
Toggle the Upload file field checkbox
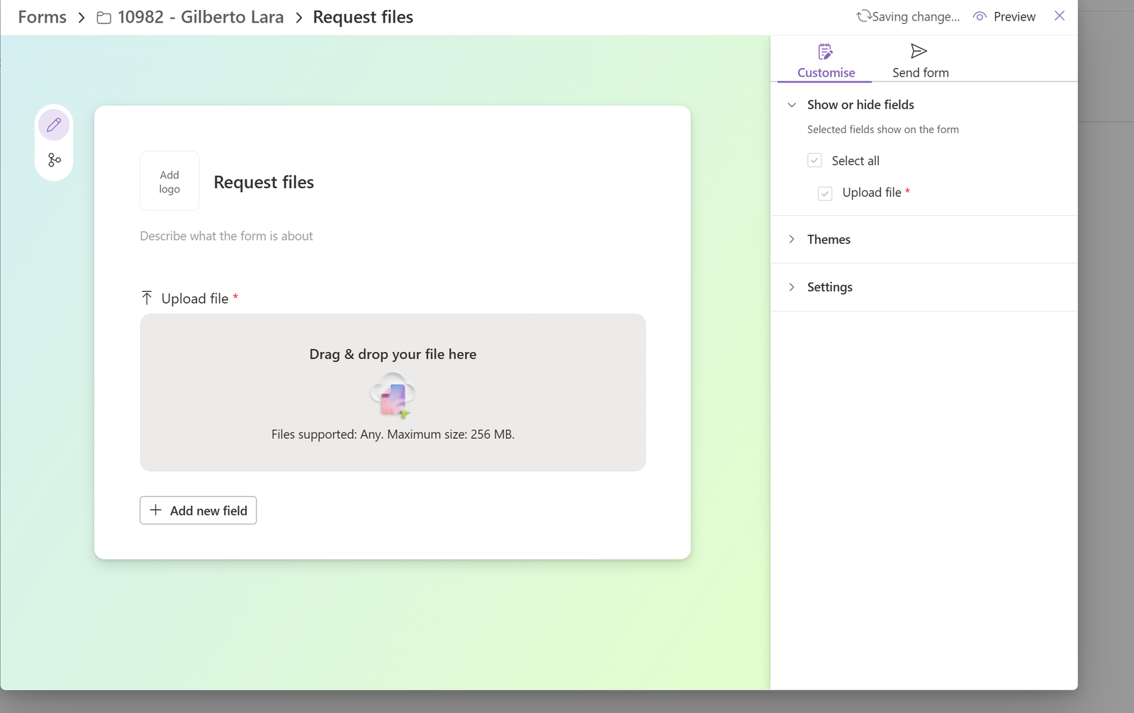(825, 193)
